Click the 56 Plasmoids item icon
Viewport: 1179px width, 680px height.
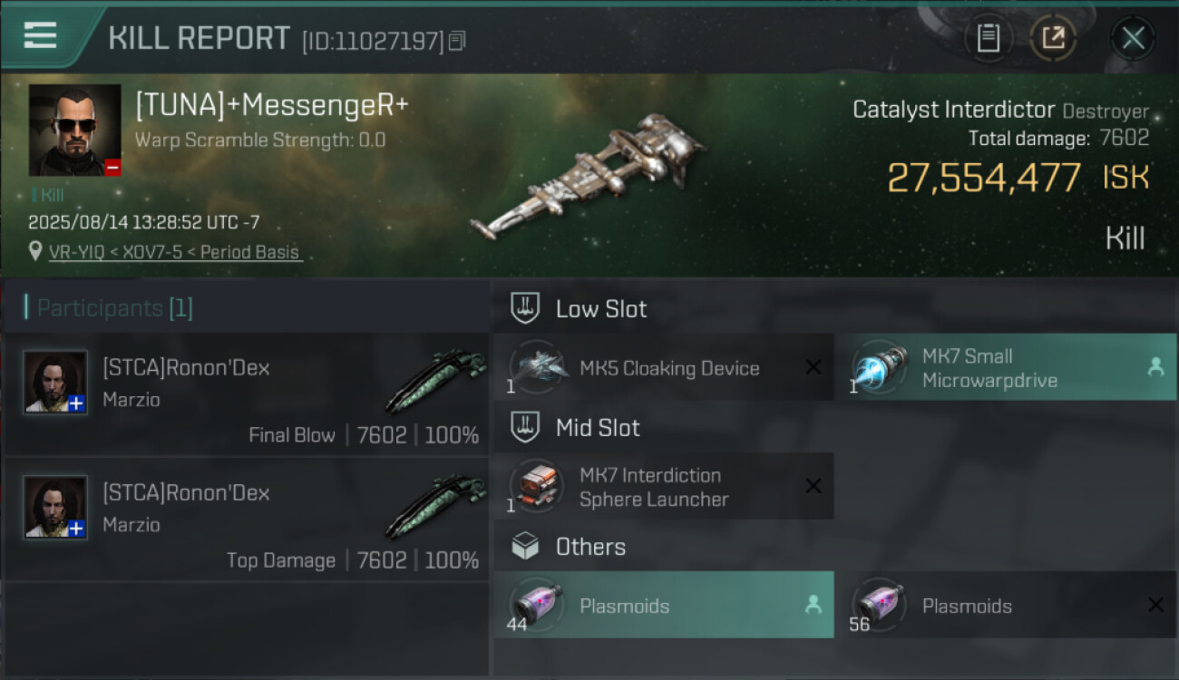pyautogui.click(x=880, y=605)
